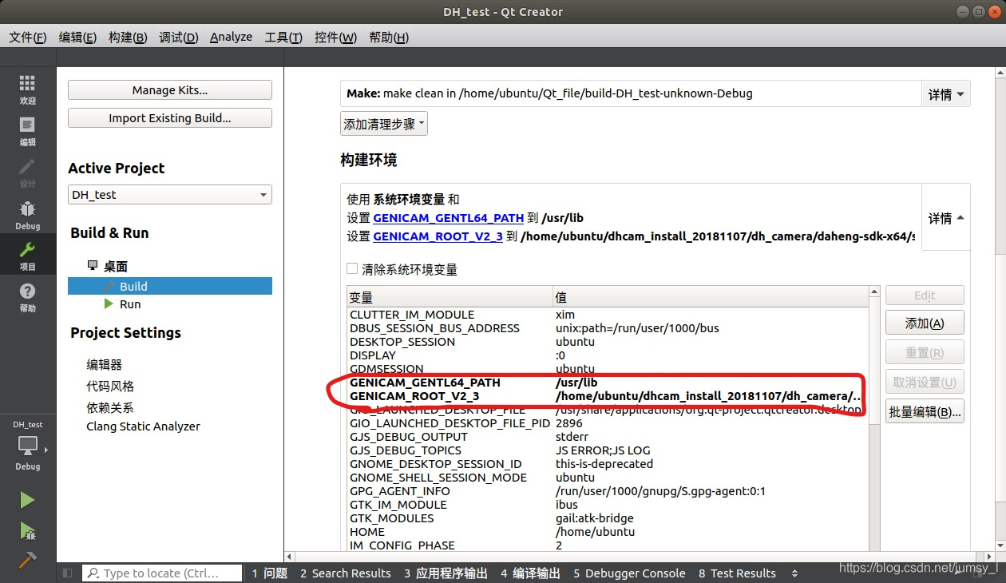Click the Add (添加) variable button

[x=925, y=323]
